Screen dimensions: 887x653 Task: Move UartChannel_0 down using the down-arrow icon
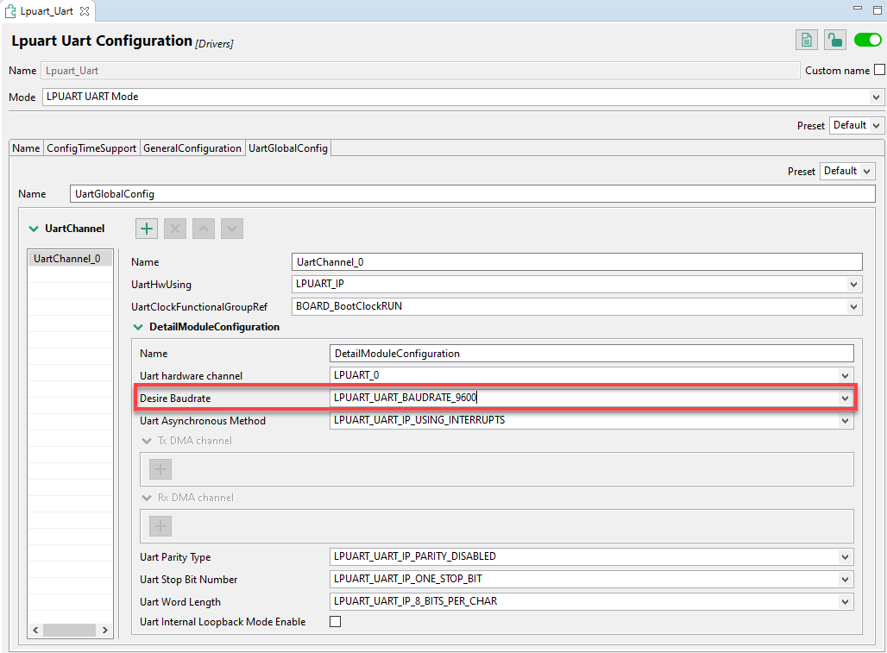tap(231, 228)
